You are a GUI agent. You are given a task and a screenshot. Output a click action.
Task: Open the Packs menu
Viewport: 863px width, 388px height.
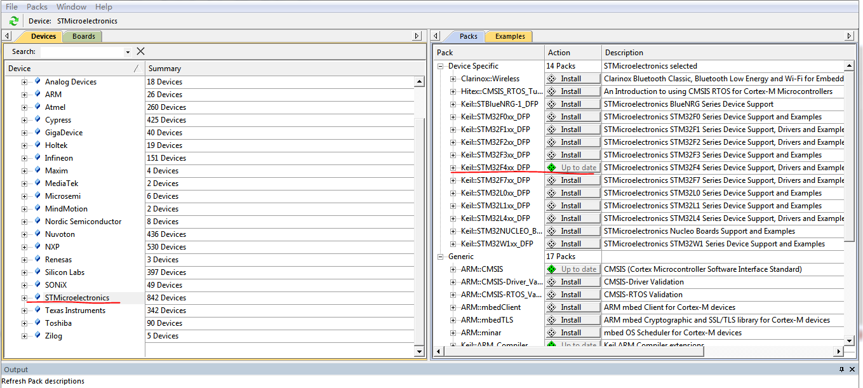(x=37, y=6)
